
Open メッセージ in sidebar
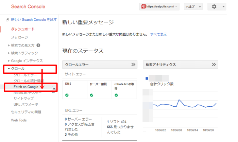(x=19, y=37)
